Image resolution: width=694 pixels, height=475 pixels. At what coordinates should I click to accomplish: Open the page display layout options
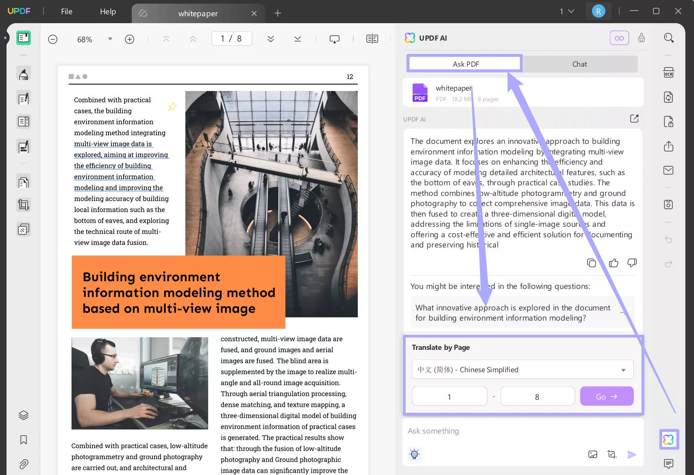tap(372, 39)
